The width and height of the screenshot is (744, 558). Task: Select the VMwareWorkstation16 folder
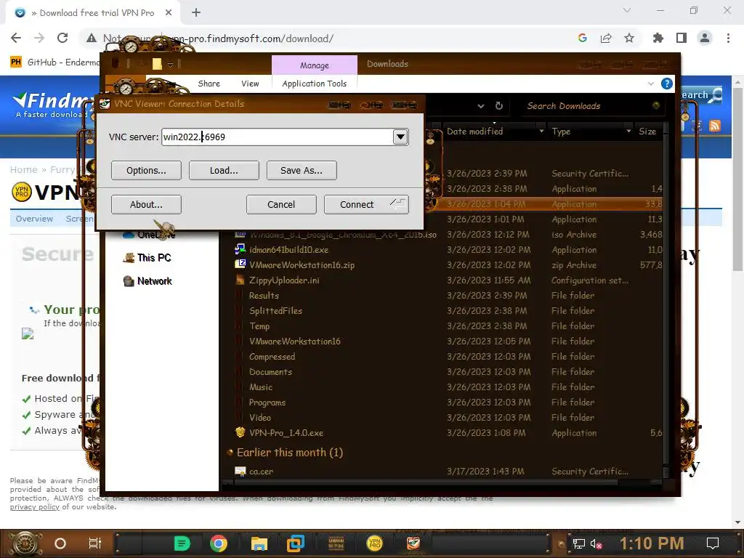click(x=295, y=341)
